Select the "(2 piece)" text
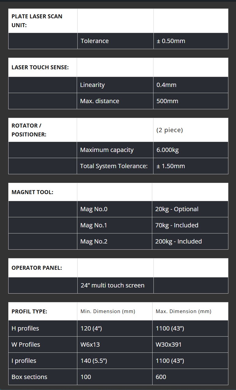 coord(170,130)
